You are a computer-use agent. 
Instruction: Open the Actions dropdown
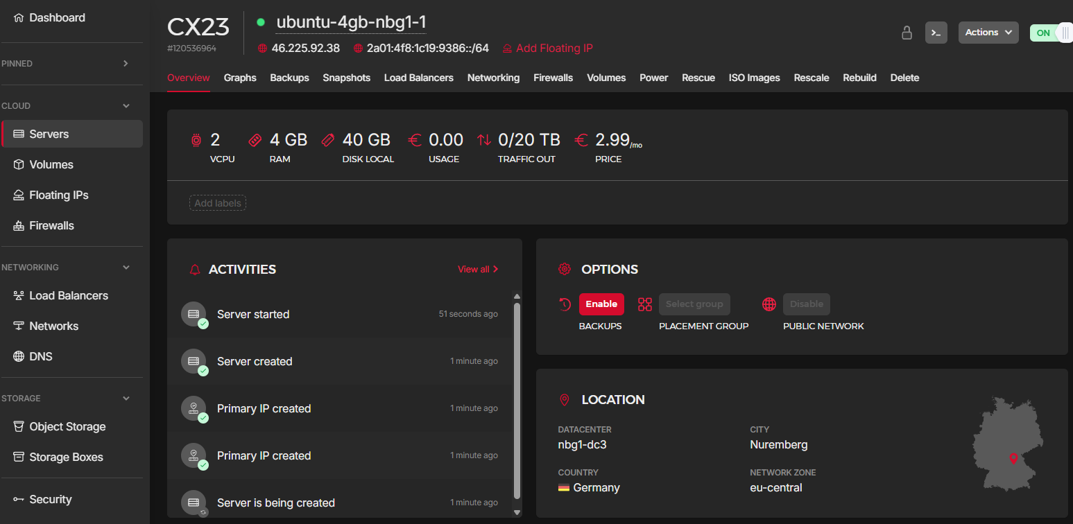(x=988, y=32)
